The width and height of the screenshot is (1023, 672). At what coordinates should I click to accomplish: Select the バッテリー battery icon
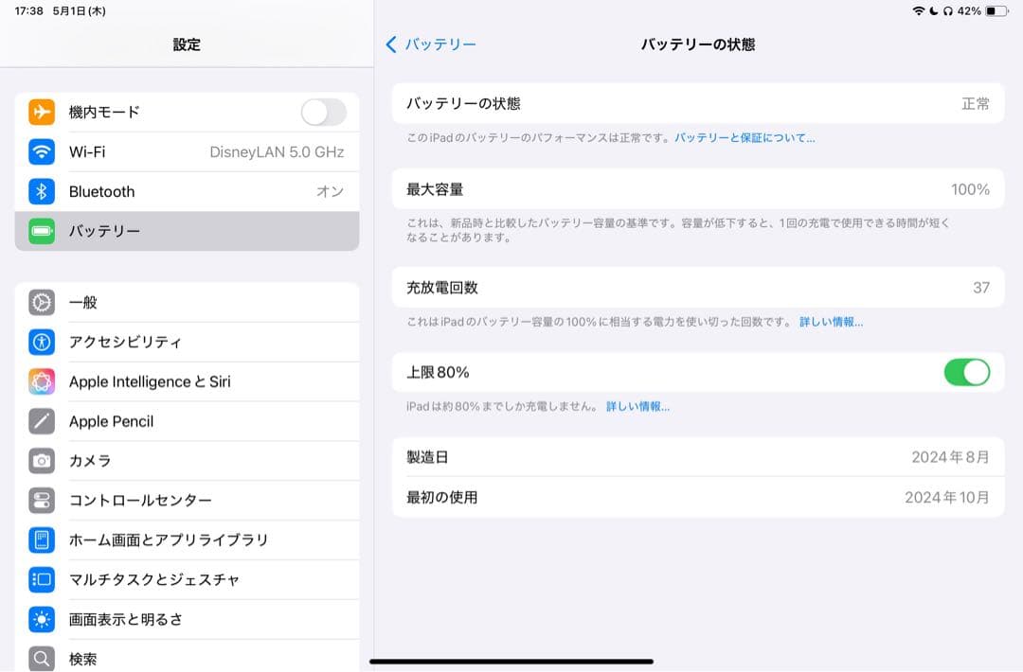42,231
